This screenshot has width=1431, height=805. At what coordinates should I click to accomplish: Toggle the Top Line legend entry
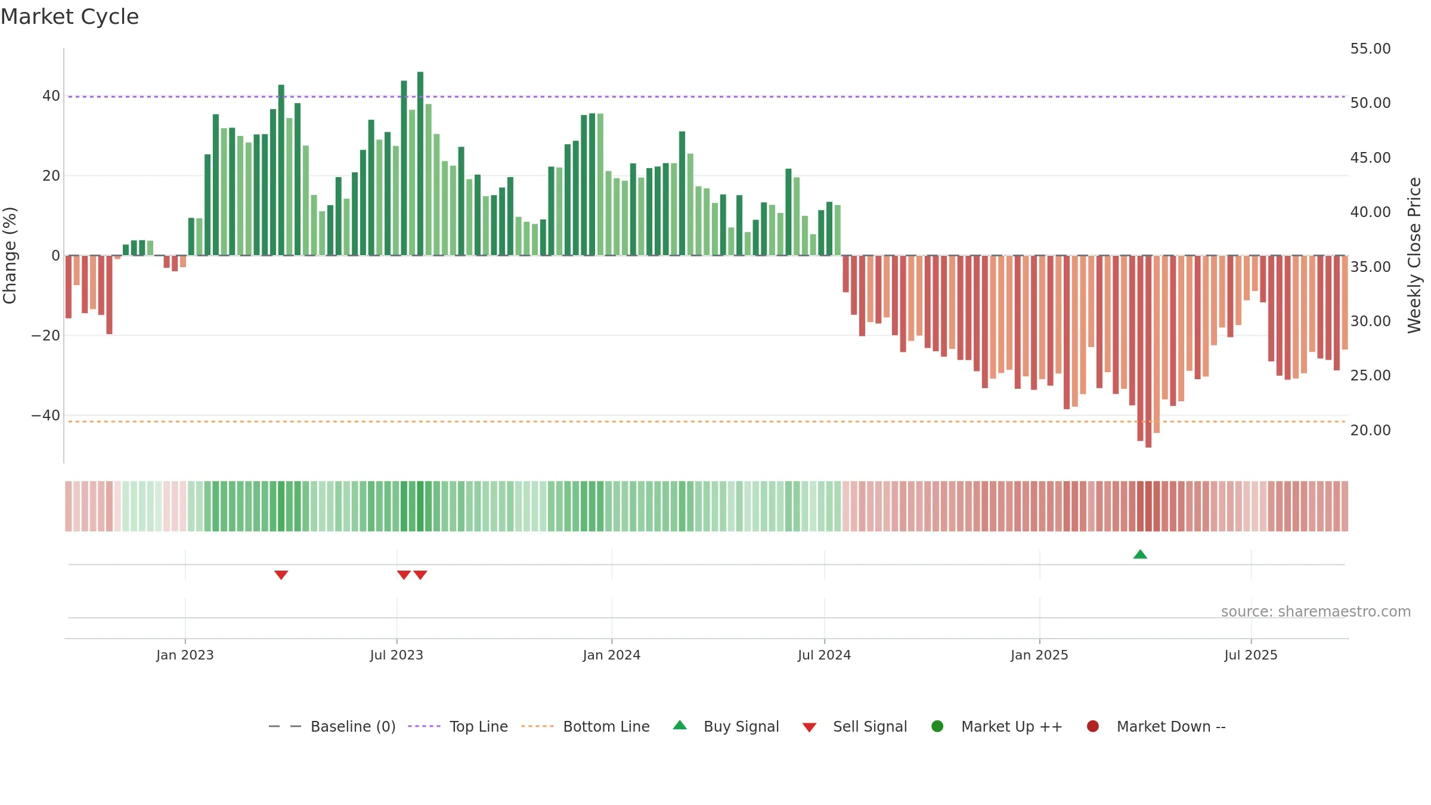[x=458, y=726]
